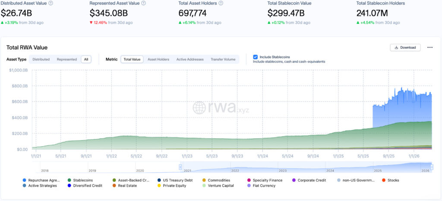
Task: Toggle Corporate Credit legend series
Action: click(x=309, y=180)
